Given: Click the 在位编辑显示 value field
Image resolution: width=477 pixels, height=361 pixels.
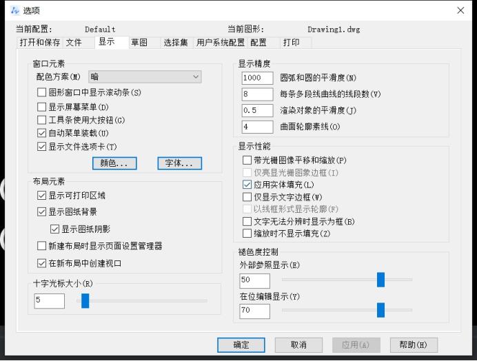Looking at the screenshot, I should pos(254,311).
